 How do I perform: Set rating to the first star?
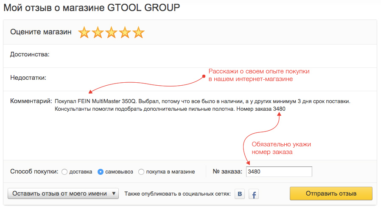[x=84, y=32]
